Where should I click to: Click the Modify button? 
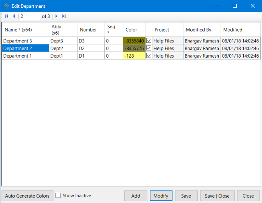pos(161,196)
